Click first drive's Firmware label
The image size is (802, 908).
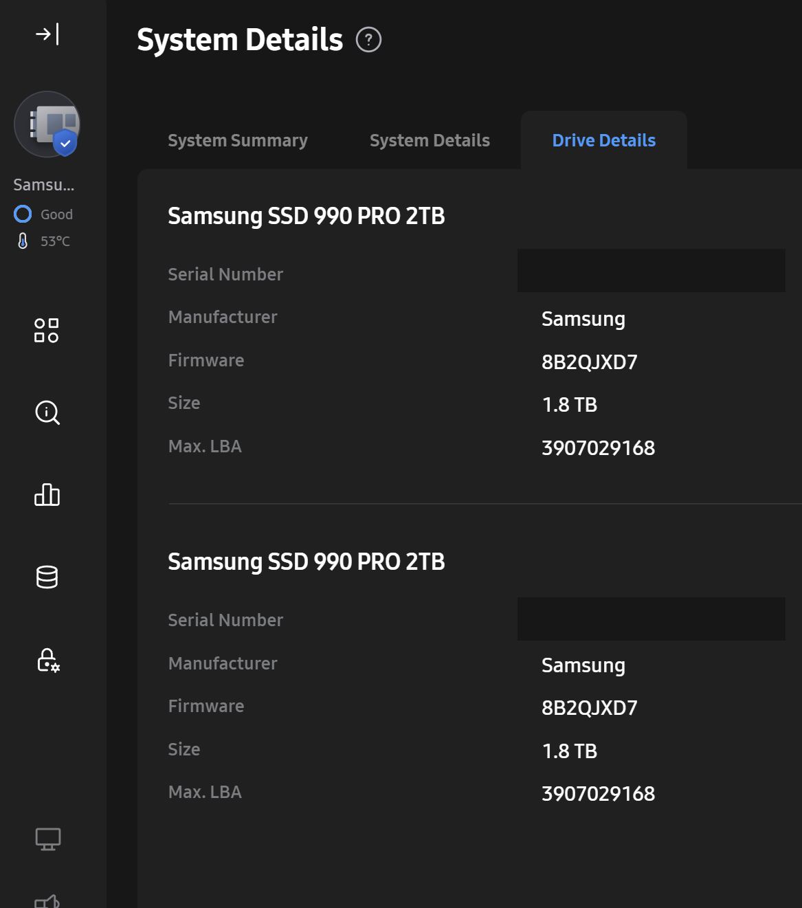(x=206, y=360)
